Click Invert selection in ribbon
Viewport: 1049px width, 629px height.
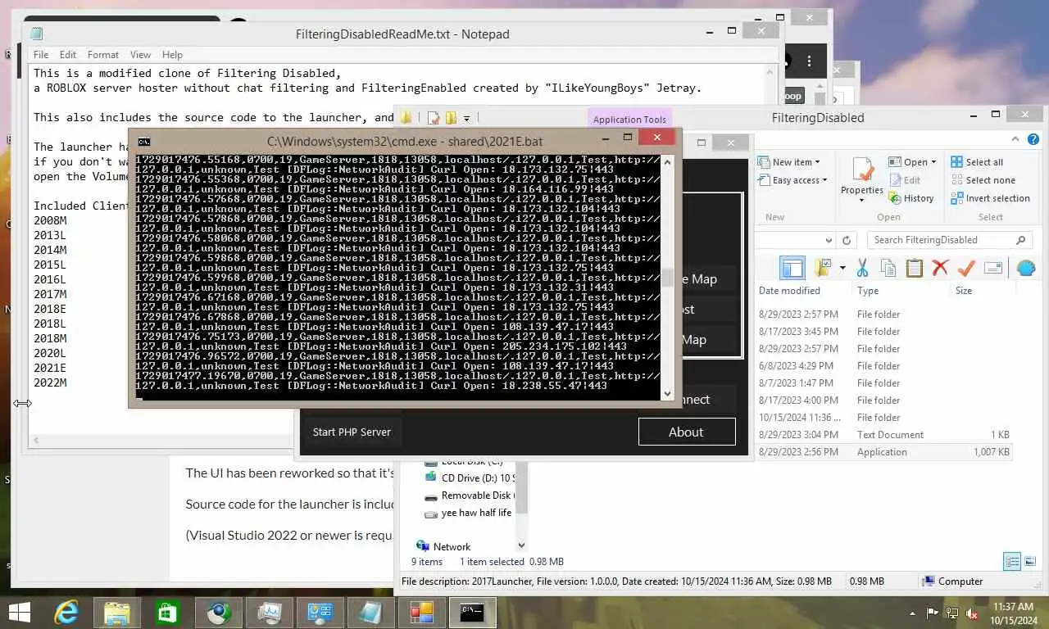click(990, 198)
